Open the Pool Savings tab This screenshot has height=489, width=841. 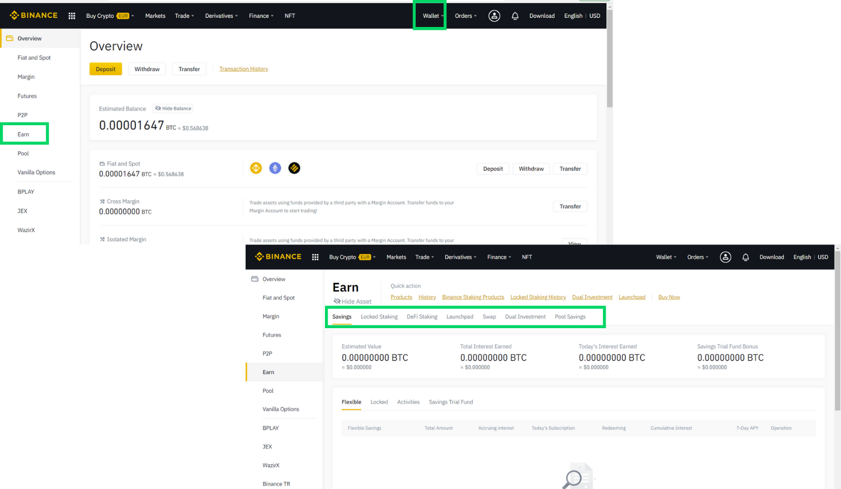(570, 317)
